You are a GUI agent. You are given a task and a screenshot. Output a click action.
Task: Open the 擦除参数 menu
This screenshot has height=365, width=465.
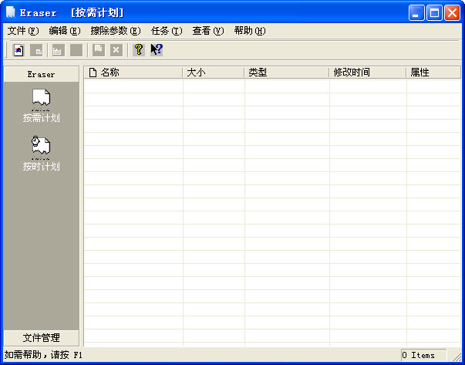pyautogui.click(x=115, y=31)
